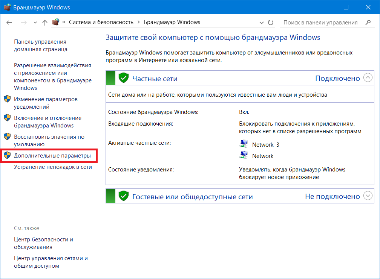Go up one level arrow
Screen dimensions: 380x279
[x=44, y=23]
